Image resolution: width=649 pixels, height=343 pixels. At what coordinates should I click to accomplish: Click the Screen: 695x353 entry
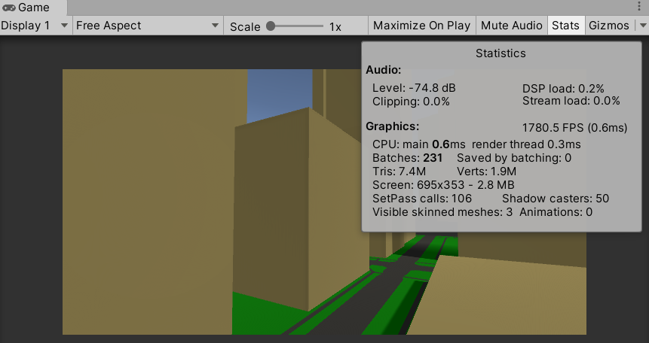(x=443, y=185)
